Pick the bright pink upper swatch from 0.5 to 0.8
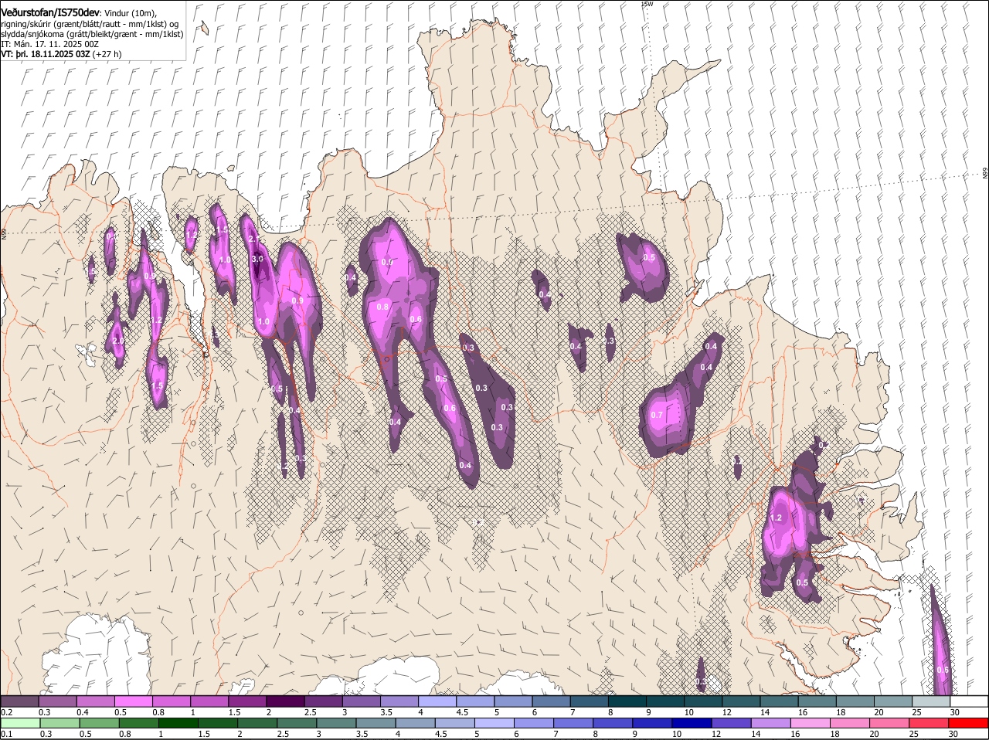 point(134,701)
